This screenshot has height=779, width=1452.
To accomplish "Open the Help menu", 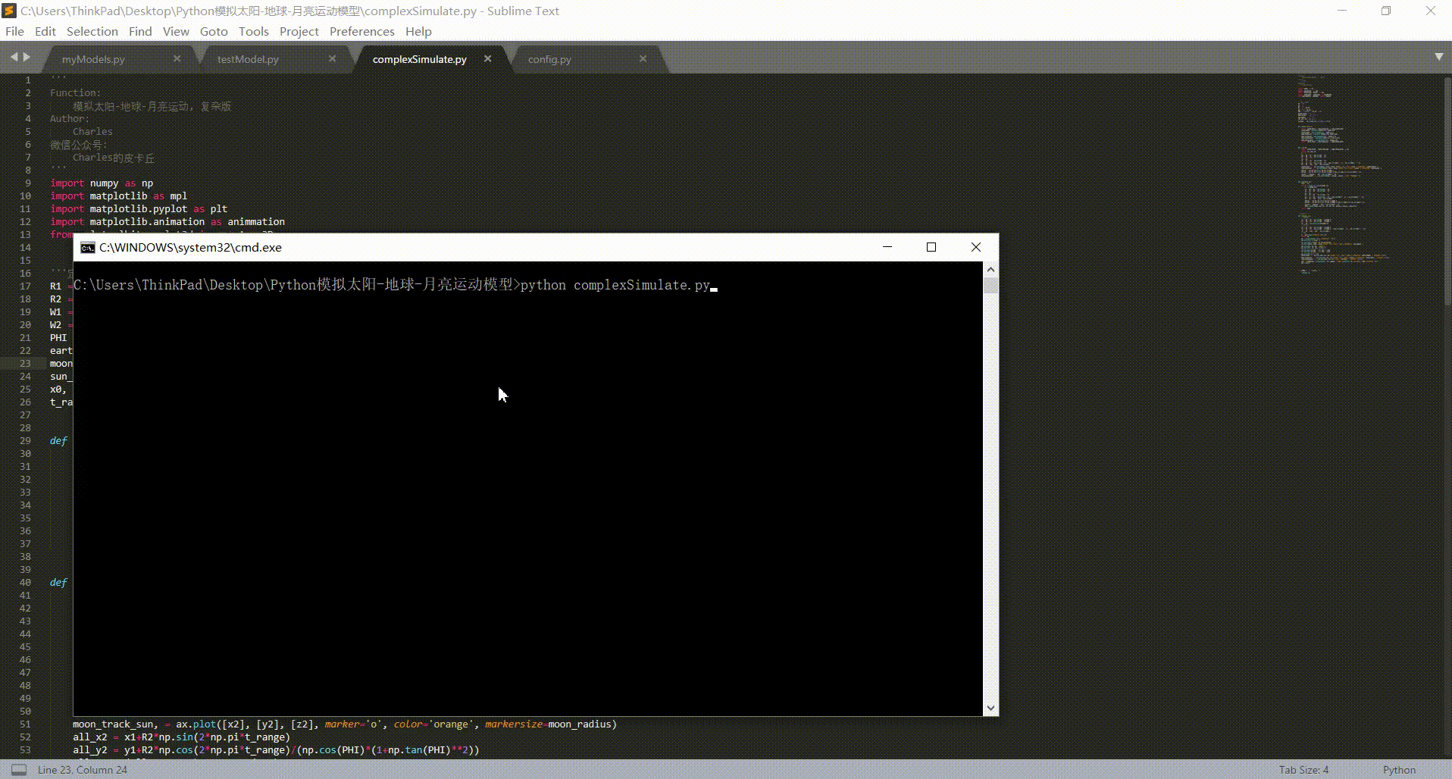I will click(x=418, y=31).
